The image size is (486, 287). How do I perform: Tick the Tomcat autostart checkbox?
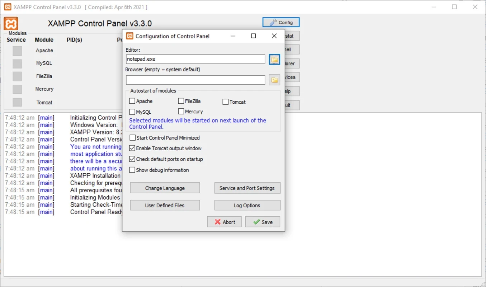click(226, 102)
